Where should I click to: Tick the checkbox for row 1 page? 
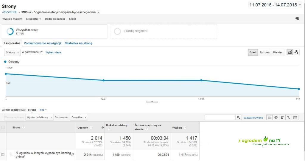(x=3, y=154)
